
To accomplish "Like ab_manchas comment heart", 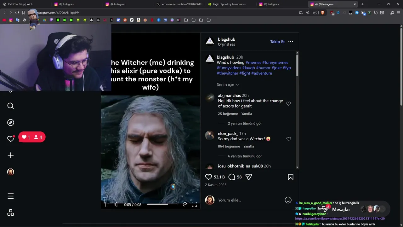I will pyautogui.click(x=289, y=104).
